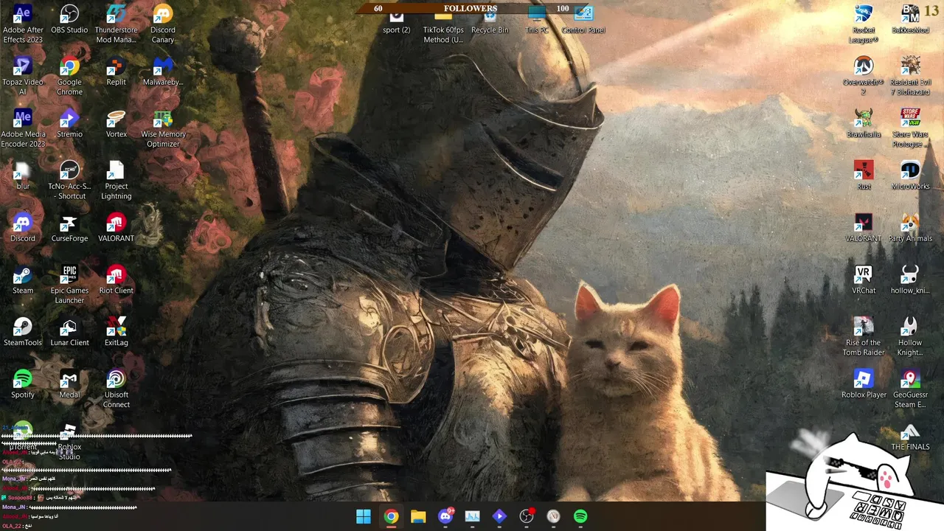Image resolution: width=944 pixels, height=531 pixels.
Task: Switch to Stremio in the taskbar
Action: [x=499, y=516]
